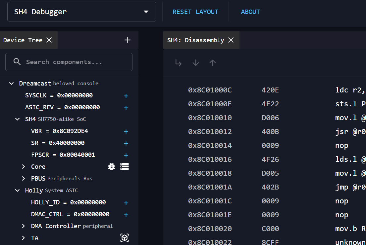This screenshot has width=366, height=245.
Task: Collapse the Dreamcast tree node
Action: [12, 83]
